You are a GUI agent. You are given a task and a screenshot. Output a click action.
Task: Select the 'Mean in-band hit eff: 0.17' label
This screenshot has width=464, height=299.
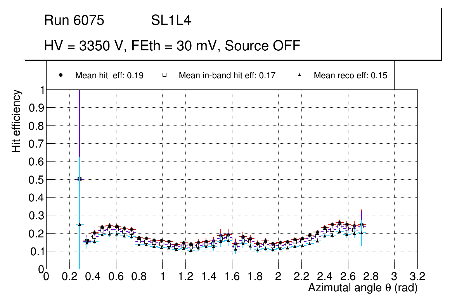tap(227, 76)
